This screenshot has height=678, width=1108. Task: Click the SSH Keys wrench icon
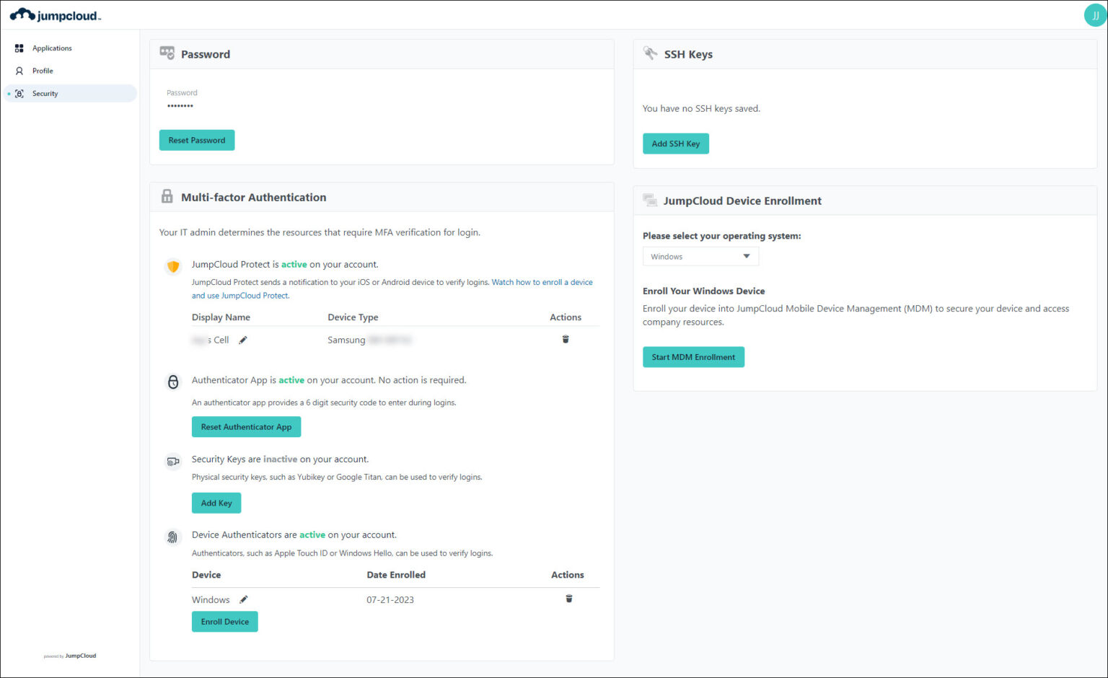click(x=650, y=53)
